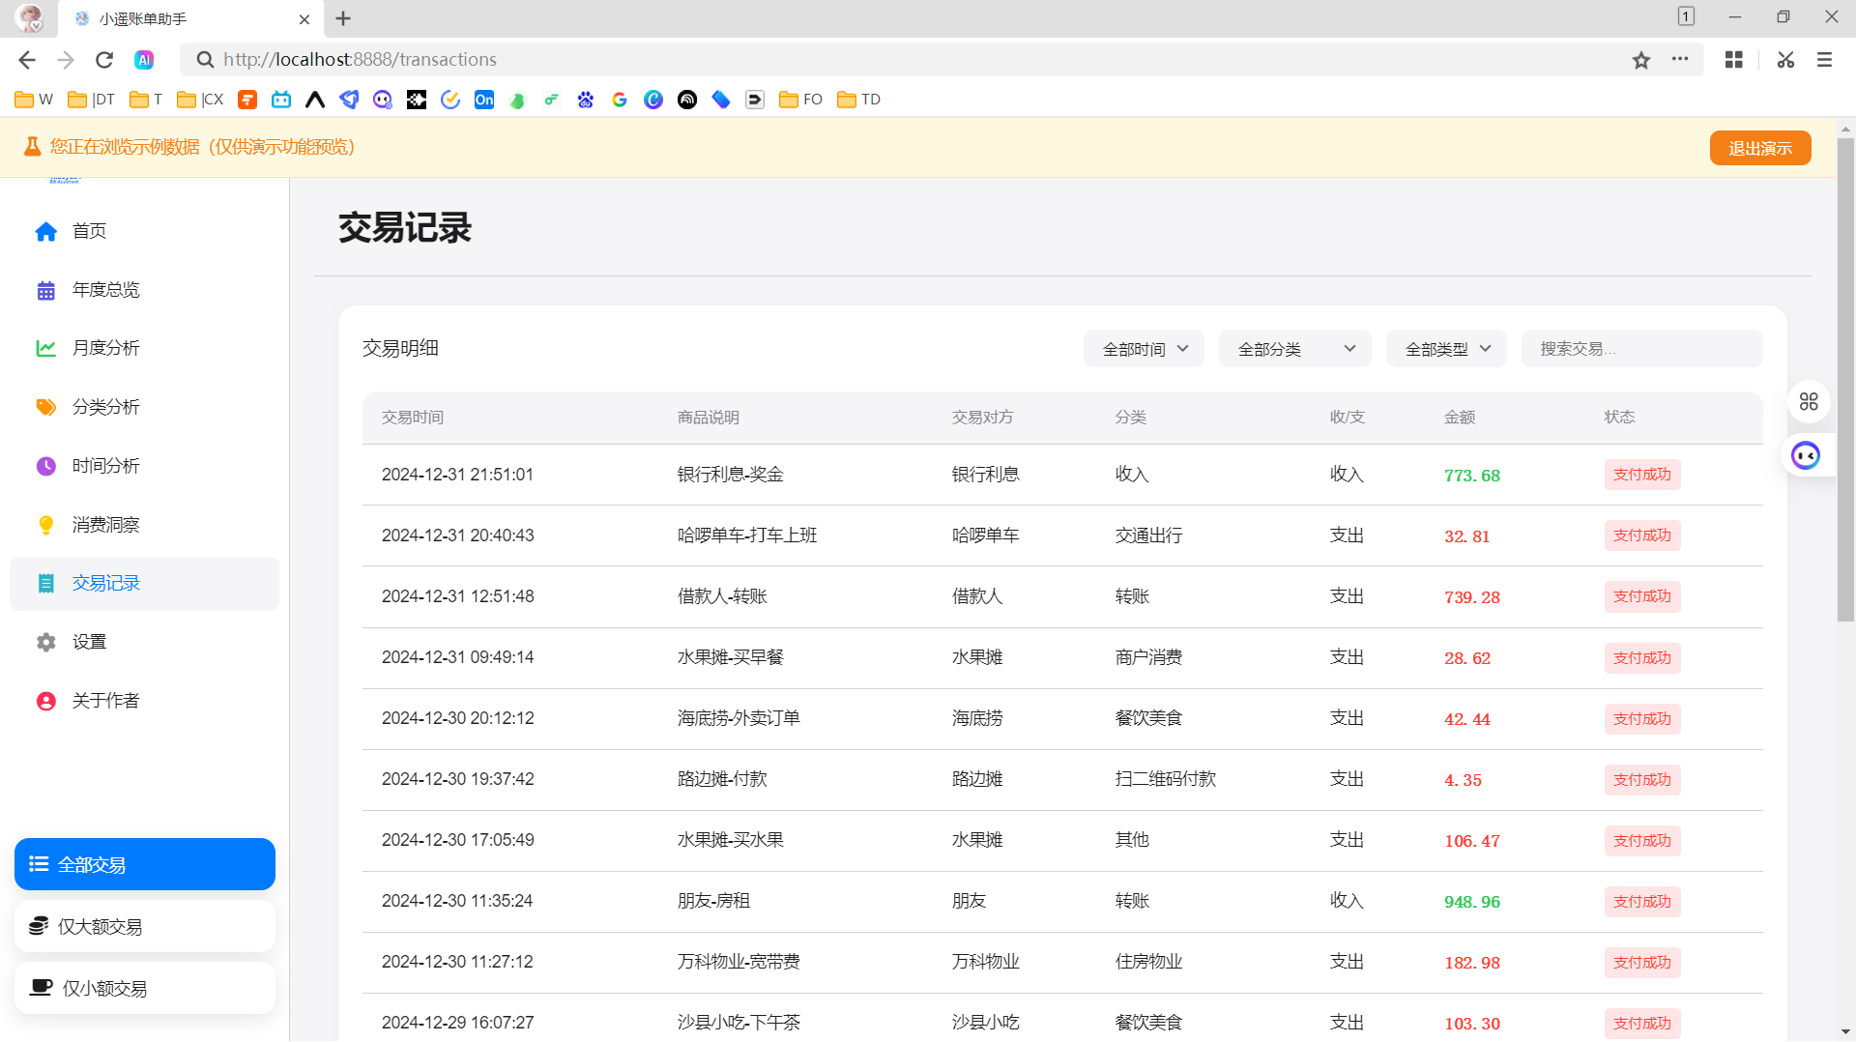Click the 退出演示 button
This screenshot has width=1856, height=1042.
tap(1759, 147)
